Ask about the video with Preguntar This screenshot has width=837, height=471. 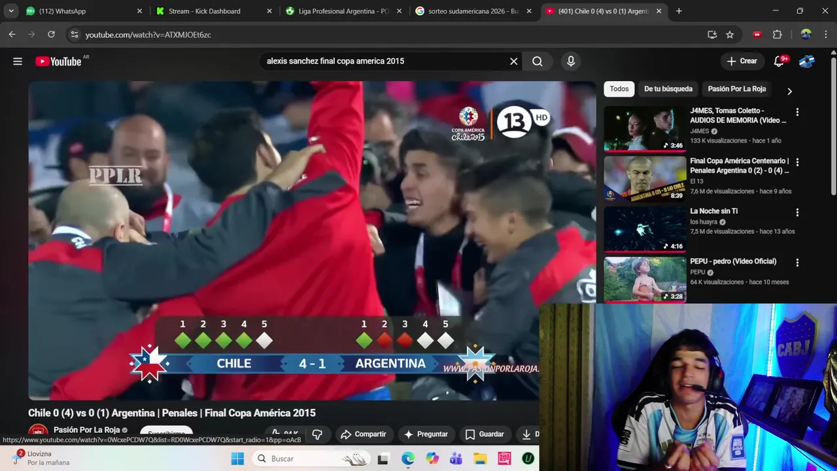[x=426, y=434]
